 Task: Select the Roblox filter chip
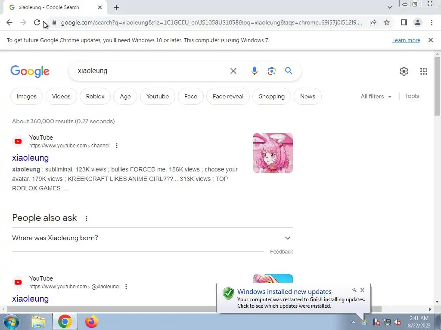(95, 96)
